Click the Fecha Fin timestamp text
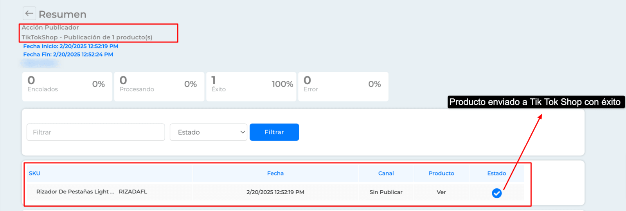 click(x=68, y=54)
